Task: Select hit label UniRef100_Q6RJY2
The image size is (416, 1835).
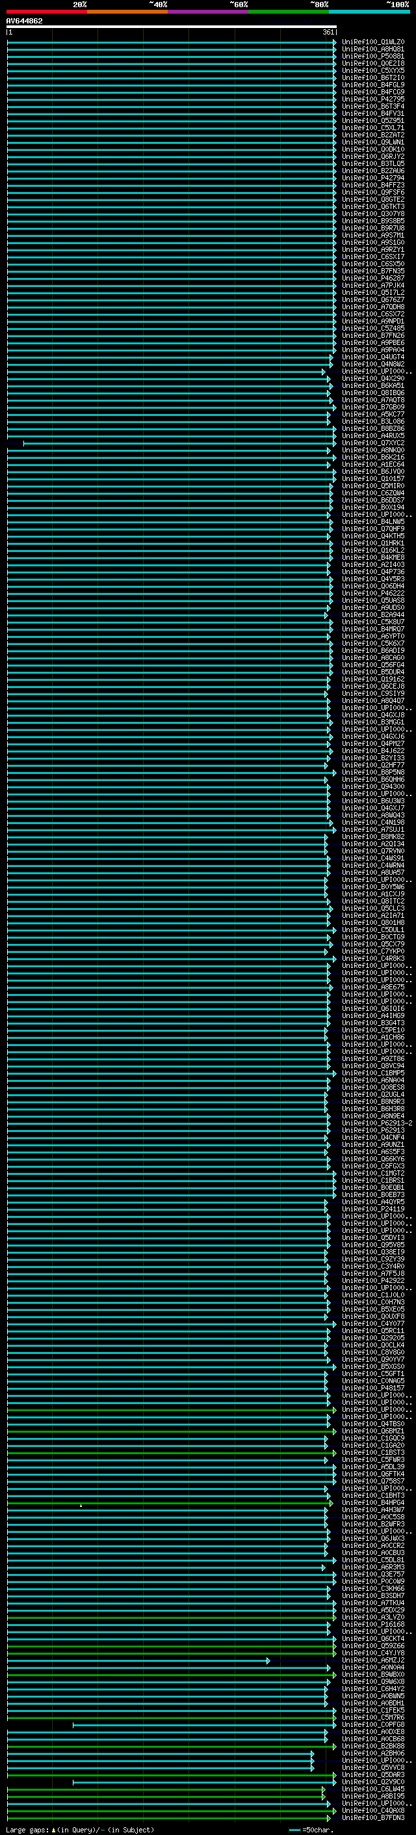Action: 372,157
